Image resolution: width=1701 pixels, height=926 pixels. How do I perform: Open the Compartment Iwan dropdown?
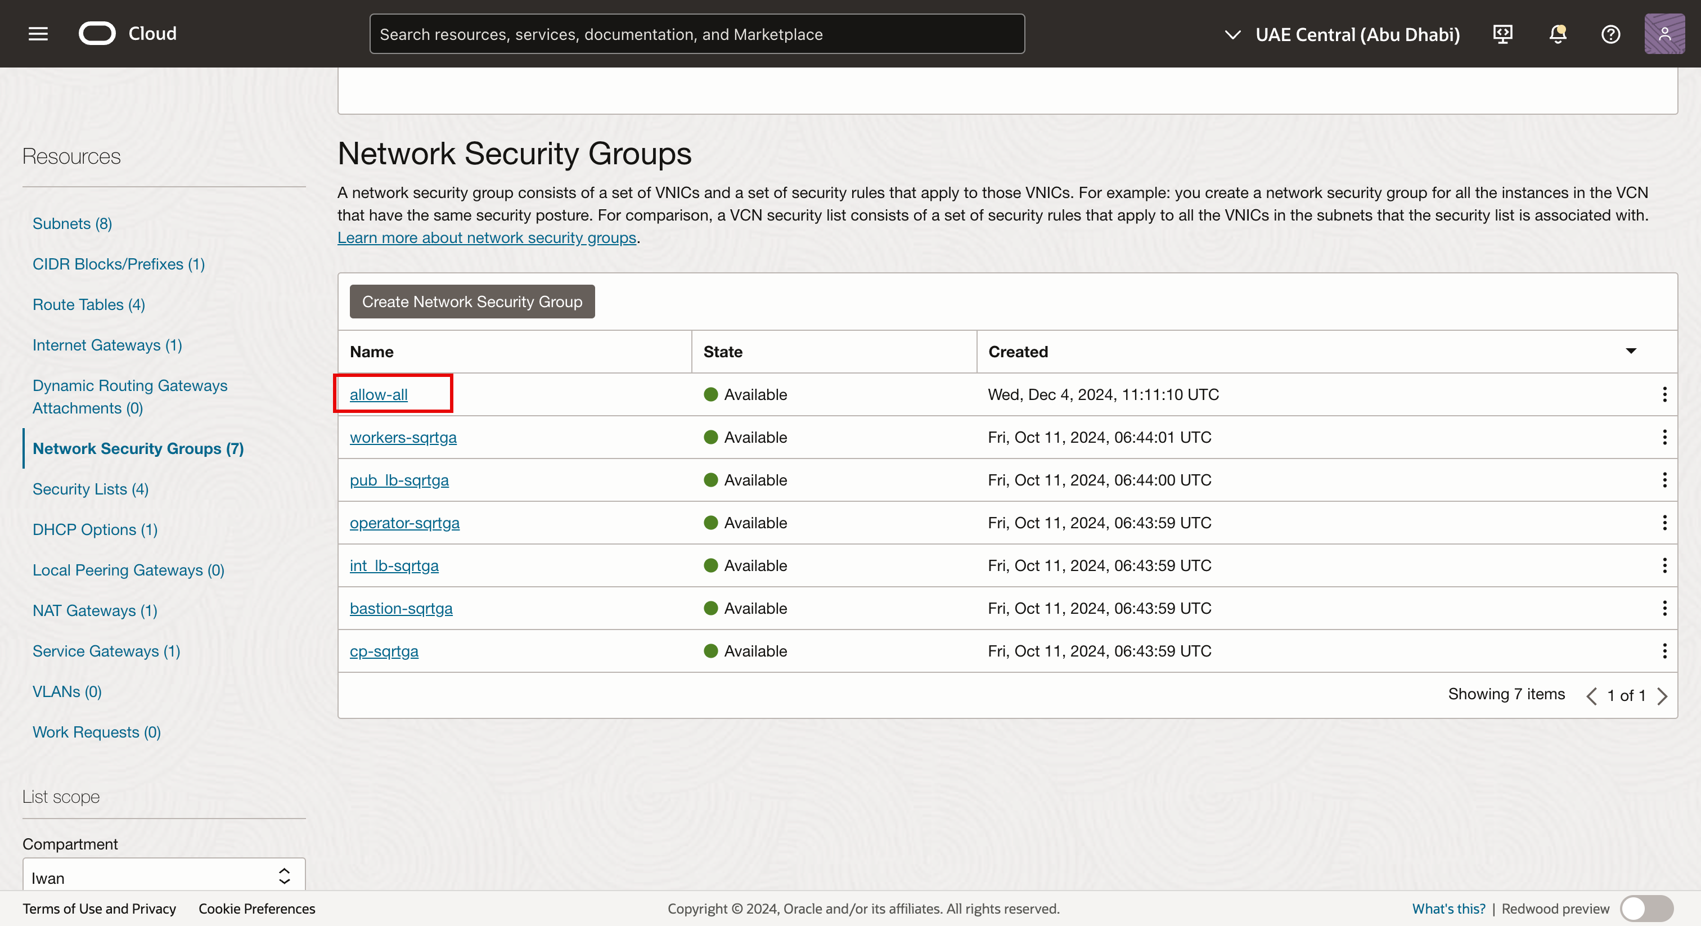[164, 877]
